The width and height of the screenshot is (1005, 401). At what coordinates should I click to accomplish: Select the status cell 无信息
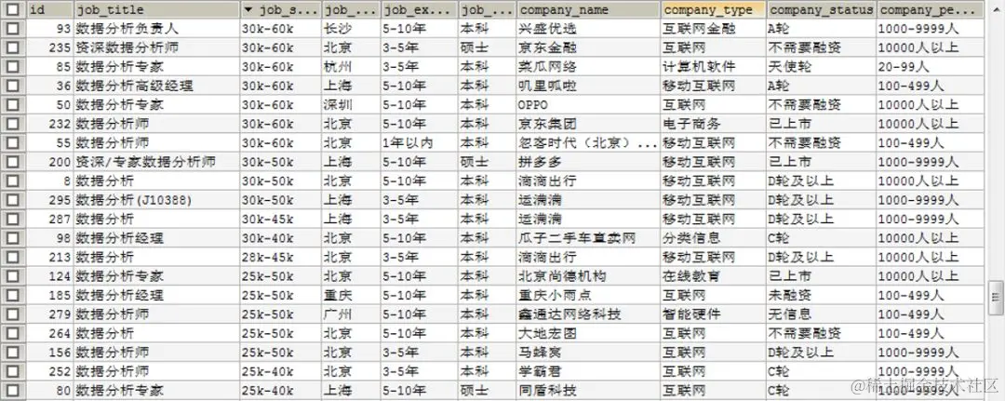click(821, 314)
